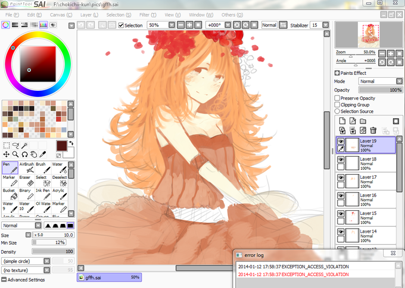Activate the hand pan tool
Image resolution: width=405 pixels, height=288 pixels.
pyautogui.click(x=33, y=154)
